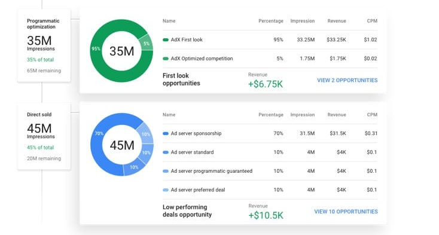Click the Impression header in Direct sold table
439x235 pixels.
303,115
